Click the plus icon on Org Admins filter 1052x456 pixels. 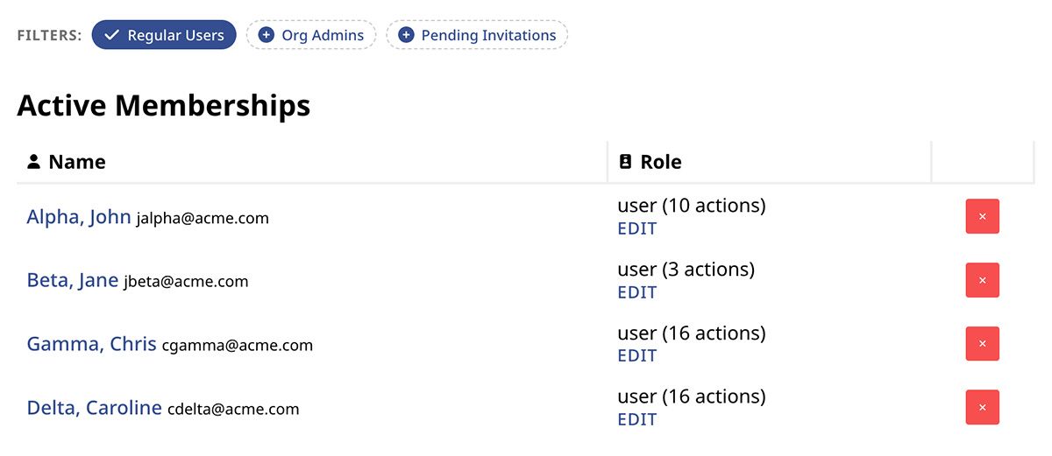[x=266, y=35]
